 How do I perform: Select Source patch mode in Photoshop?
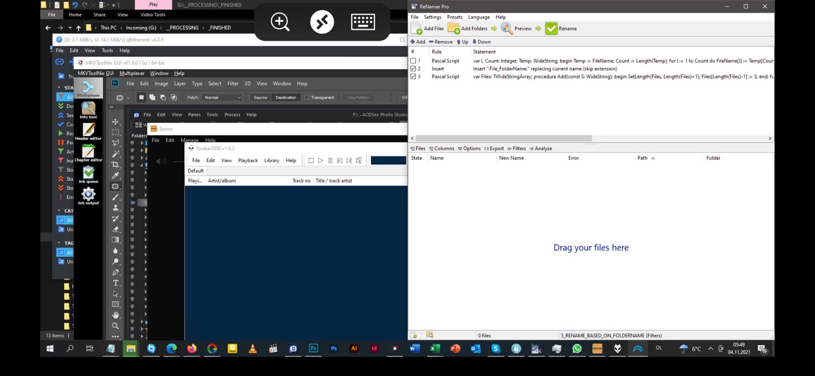[x=260, y=98]
